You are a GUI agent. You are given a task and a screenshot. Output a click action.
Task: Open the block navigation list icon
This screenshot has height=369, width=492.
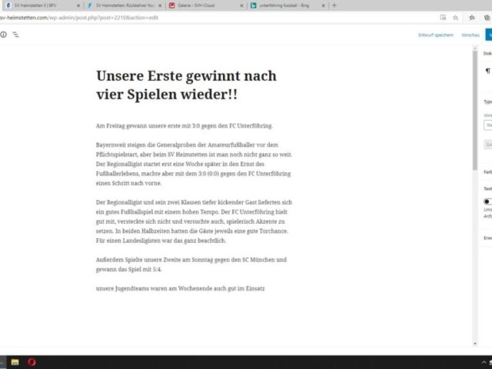click(x=16, y=35)
